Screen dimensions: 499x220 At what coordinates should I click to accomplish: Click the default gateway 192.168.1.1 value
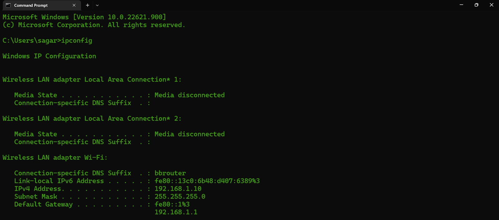point(176,212)
